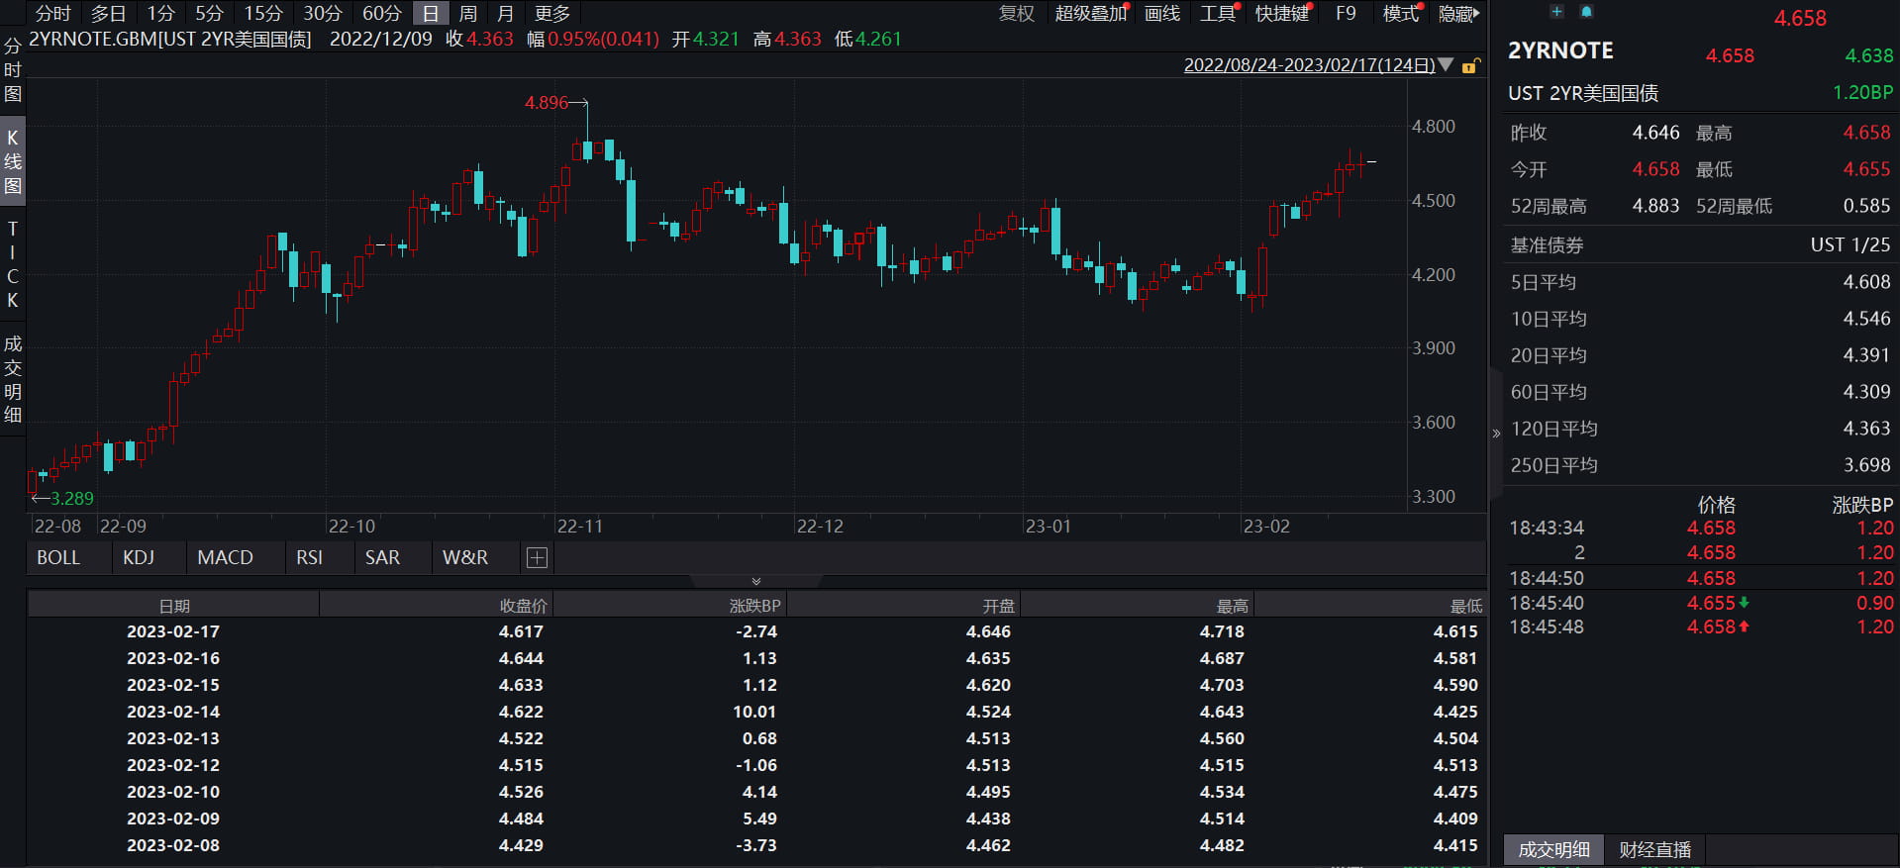The height and width of the screenshot is (868, 1900).
Task: Switch to bottom 成交明细 tab
Action: [x=1553, y=850]
